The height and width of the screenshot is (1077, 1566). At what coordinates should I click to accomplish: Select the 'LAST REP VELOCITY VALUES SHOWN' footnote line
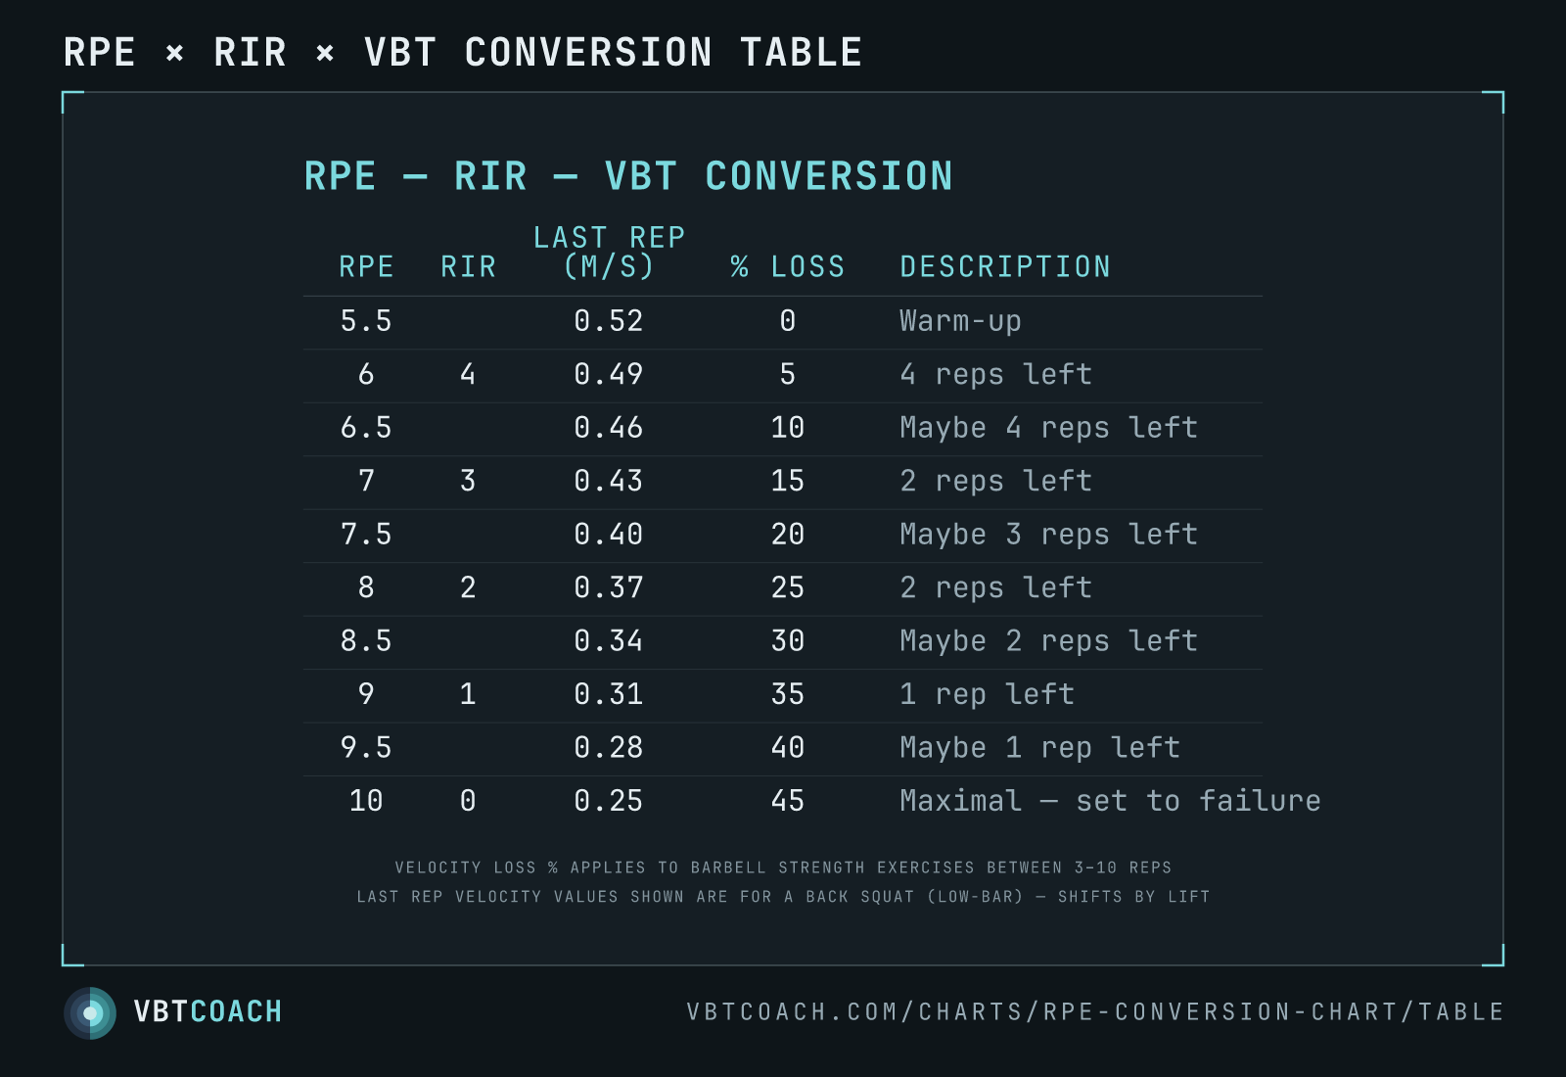click(783, 897)
